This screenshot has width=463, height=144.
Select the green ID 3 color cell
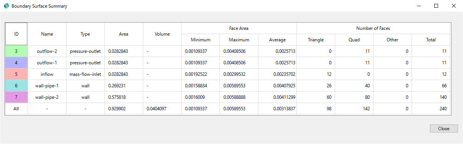(x=17, y=51)
